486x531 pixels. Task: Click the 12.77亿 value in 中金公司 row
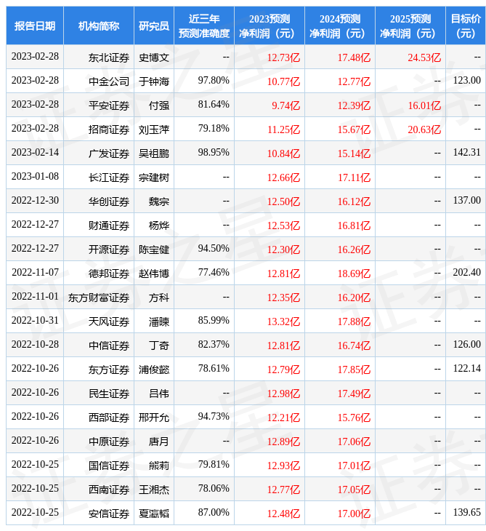point(354,81)
